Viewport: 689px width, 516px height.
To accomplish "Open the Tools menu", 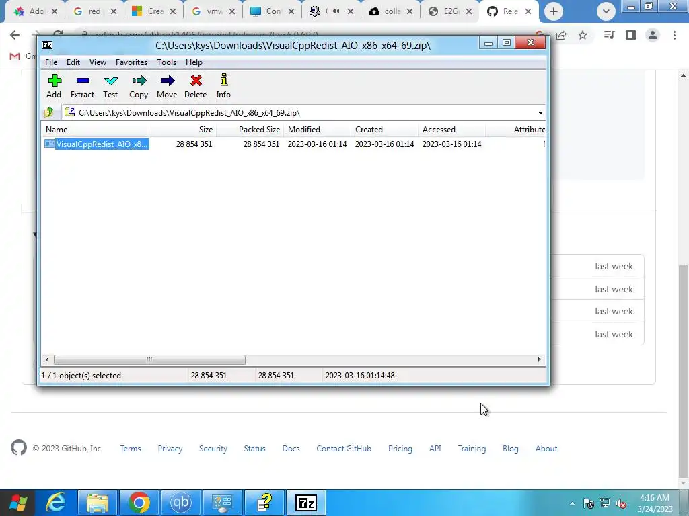I will click(167, 62).
